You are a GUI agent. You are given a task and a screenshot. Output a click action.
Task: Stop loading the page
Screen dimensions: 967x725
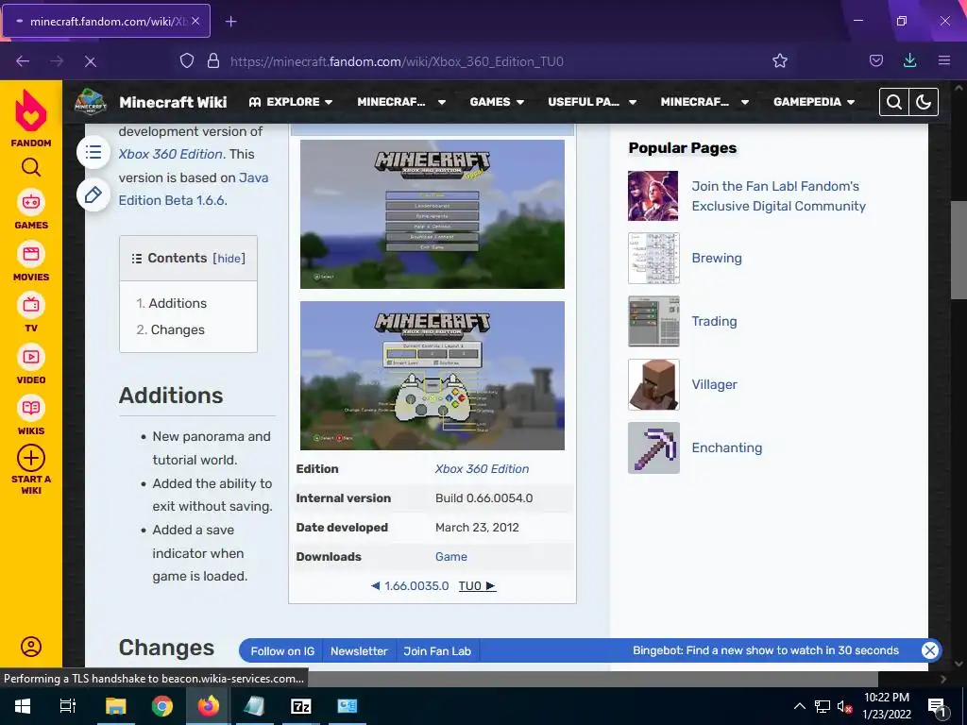(90, 61)
